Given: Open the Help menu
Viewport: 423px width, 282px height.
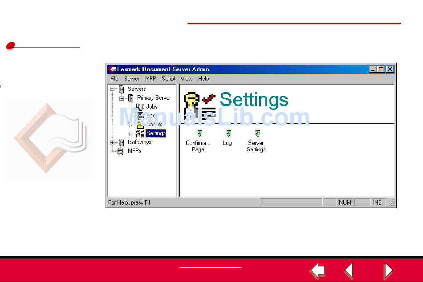Looking at the screenshot, I should (x=203, y=78).
